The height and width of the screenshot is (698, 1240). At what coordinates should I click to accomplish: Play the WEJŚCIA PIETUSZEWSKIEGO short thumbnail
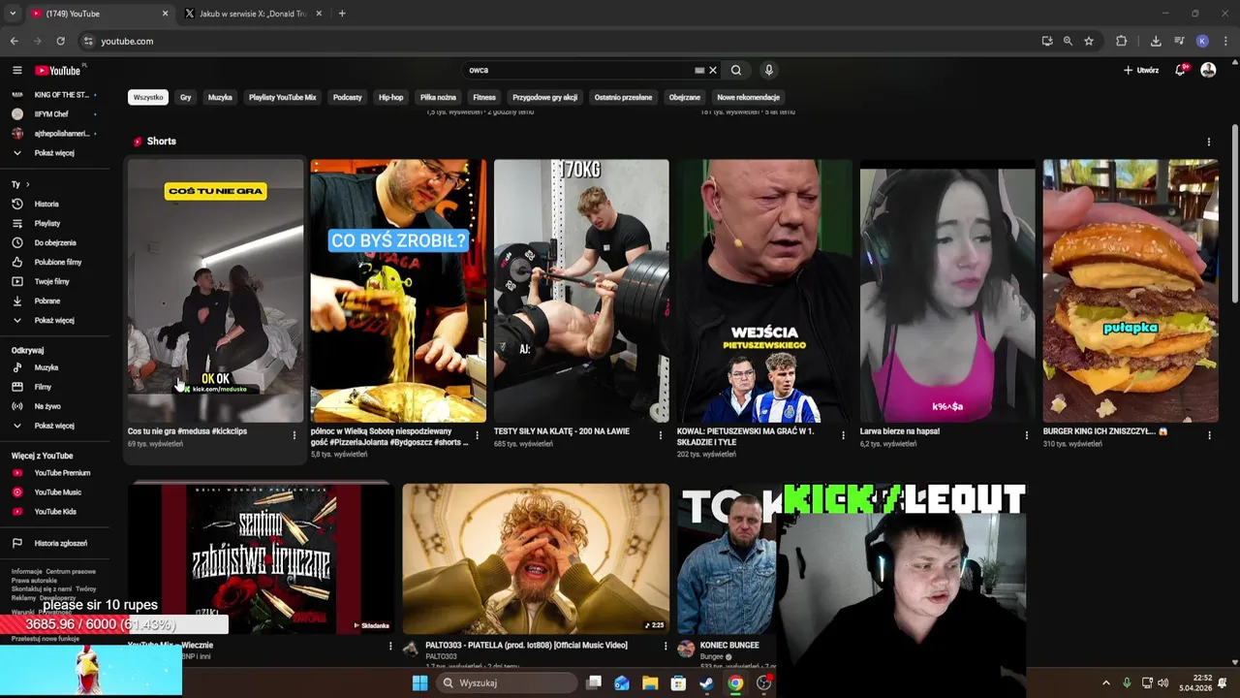[x=764, y=291]
